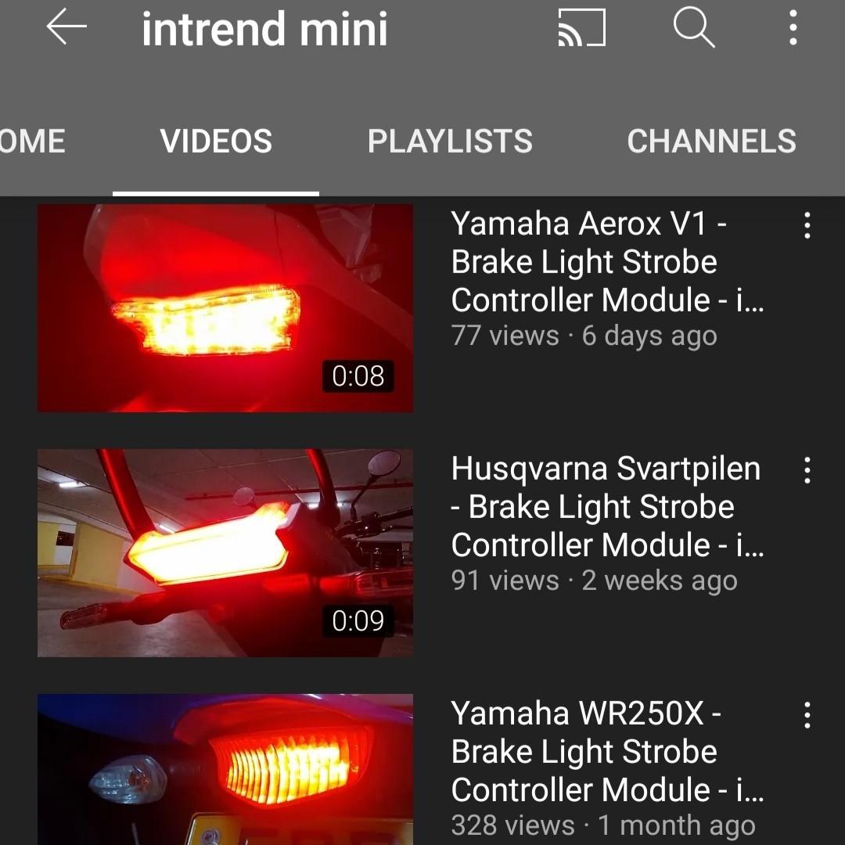Open the search magnifier icon
This screenshot has width=845, height=845.
click(694, 27)
